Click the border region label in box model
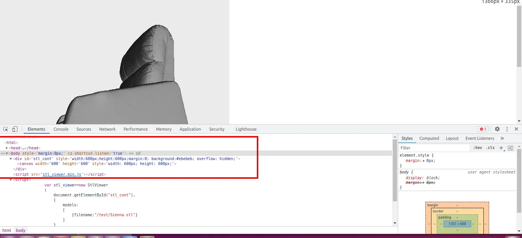522x238 pixels. click(438, 211)
